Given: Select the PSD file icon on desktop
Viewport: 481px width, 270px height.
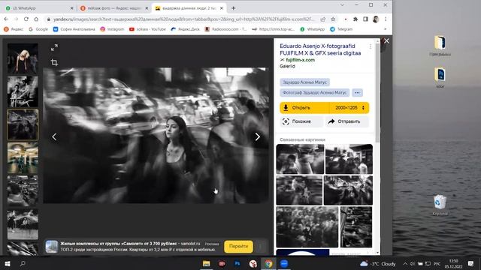Looking at the screenshot, I should point(440,78).
